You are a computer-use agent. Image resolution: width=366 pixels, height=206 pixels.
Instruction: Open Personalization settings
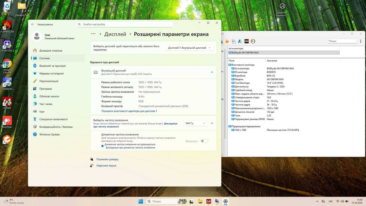pyautogui.click(x=57, y=81)
